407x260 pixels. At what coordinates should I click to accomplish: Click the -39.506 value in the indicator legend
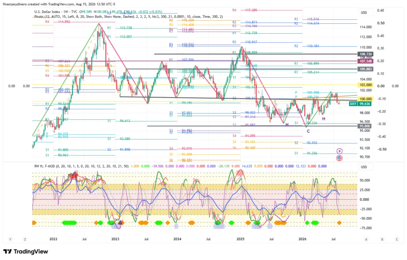158,166
